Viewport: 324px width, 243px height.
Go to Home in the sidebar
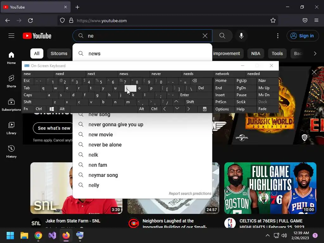[11, 58]
